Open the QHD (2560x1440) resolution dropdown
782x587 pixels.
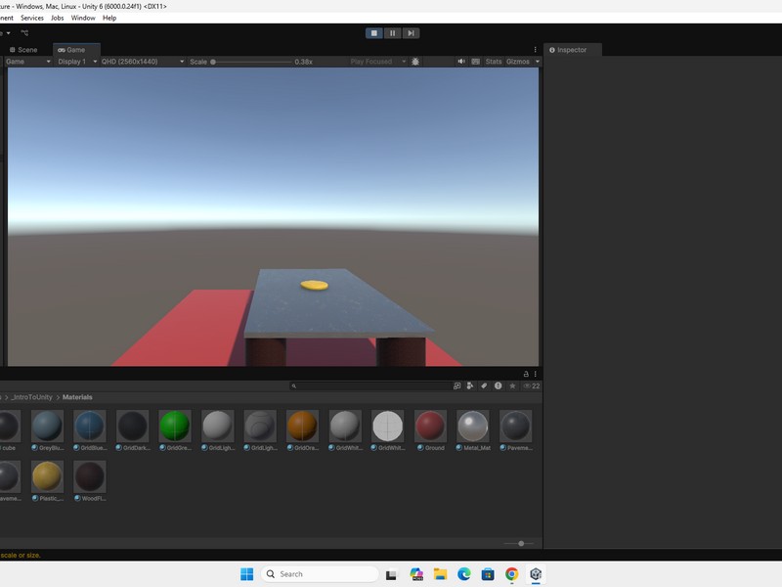point(142,62)
